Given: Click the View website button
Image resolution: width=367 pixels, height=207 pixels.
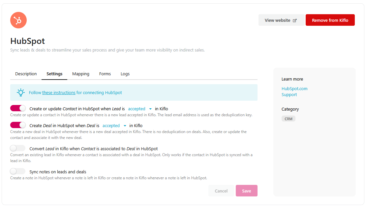Looking at the screenshot, I should [281, 20].
